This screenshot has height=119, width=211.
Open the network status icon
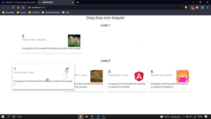(x=195, y=117)
